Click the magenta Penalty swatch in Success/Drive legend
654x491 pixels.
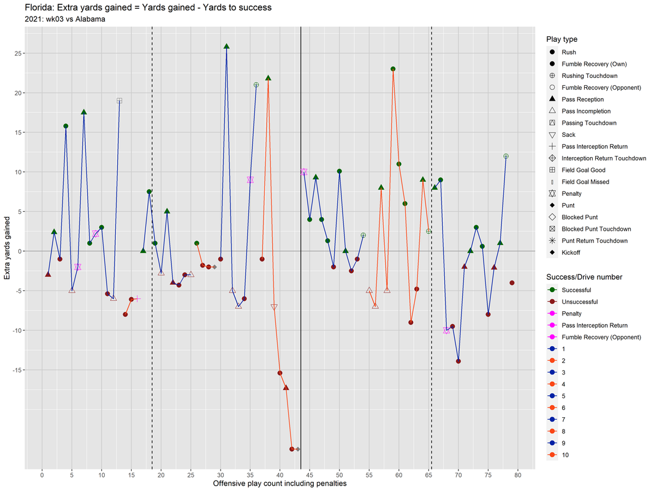(x=552, y=313)
